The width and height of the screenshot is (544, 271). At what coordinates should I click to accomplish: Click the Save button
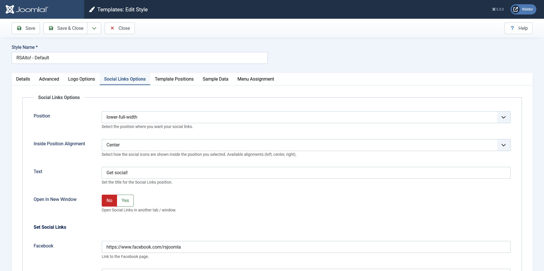26,28
